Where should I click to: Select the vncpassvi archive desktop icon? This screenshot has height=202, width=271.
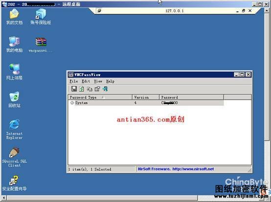coord(41,45)
